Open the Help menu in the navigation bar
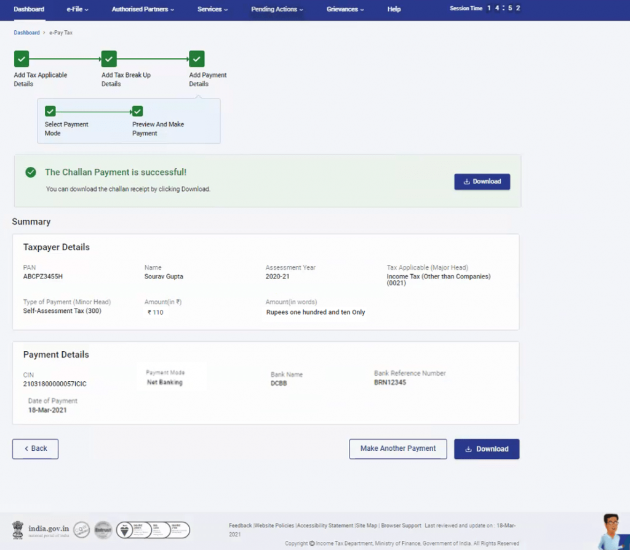630x550 pixels. pyautogui.click(x=394, y=9)
